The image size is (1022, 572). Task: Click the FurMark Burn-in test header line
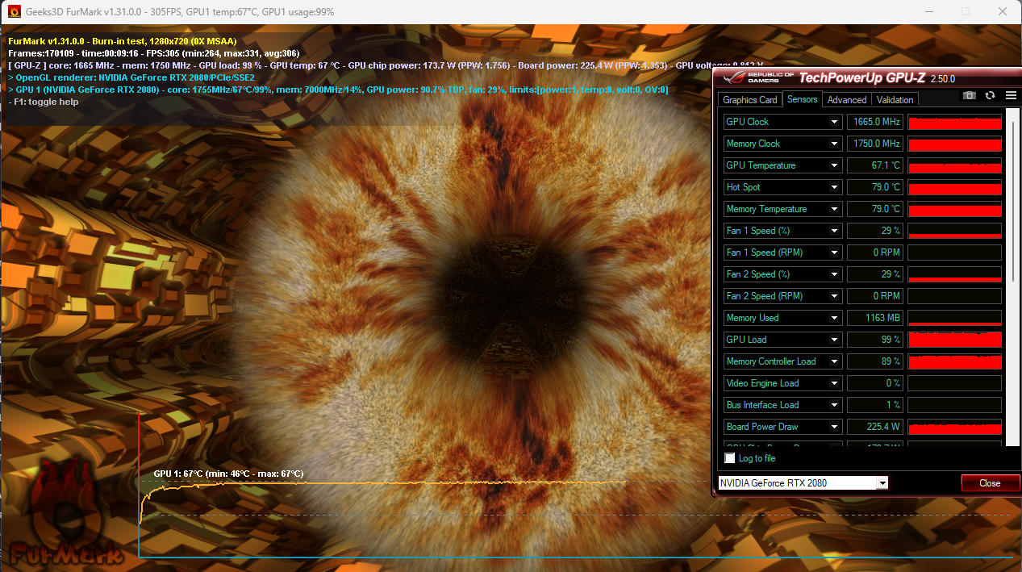123,41
